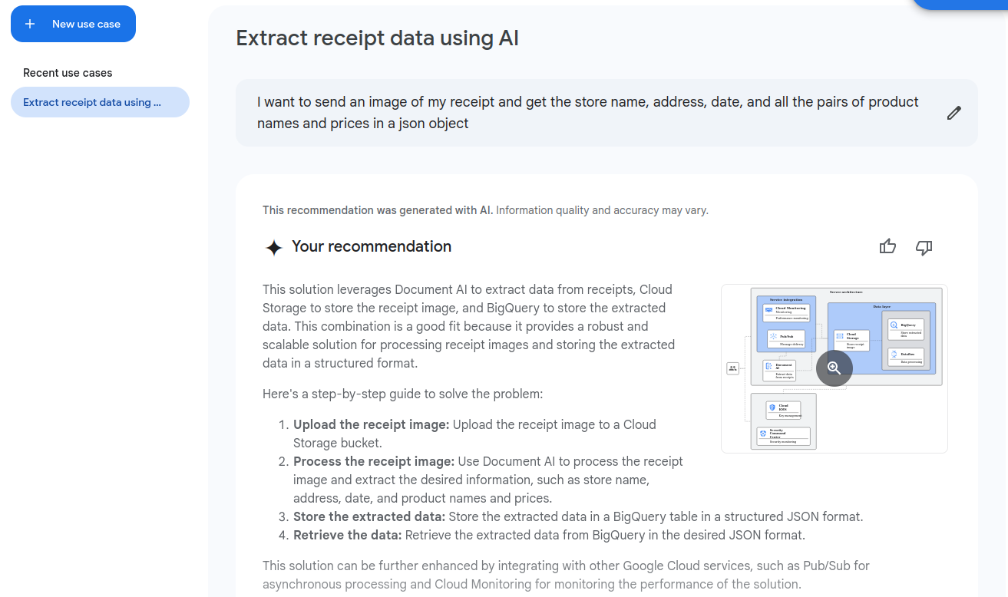Click the 'Your recommendation' heading
Viewport: 1008px width, 597px height.
372,246
